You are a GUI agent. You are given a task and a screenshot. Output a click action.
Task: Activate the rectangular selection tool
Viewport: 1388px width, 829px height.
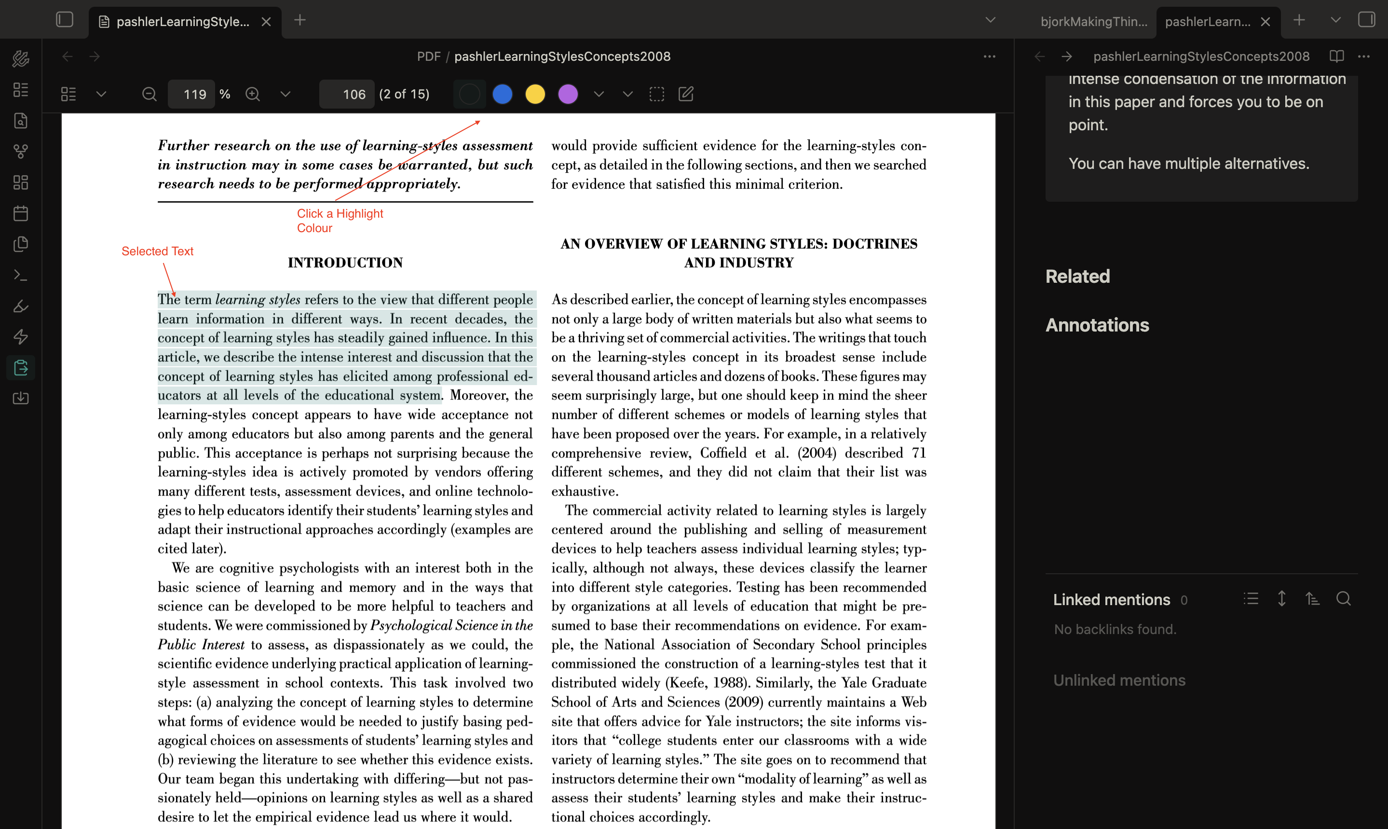[x=656, y=95]
